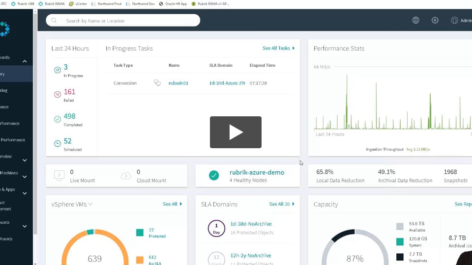Open the Rubrik RAMA v1 API bookmark
472x265 pixels.
pos(210,3)
